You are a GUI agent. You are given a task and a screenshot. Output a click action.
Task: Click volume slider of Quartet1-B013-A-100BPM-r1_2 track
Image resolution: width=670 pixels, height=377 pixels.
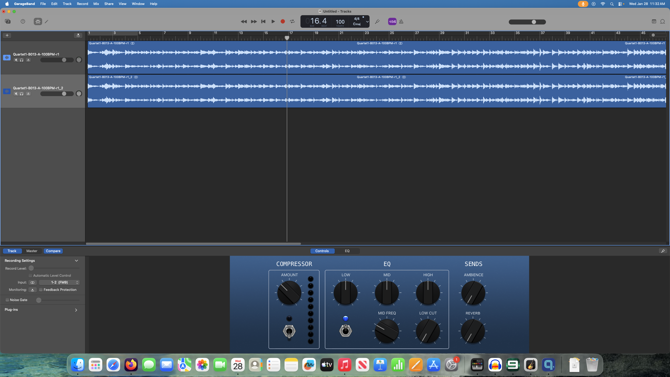(x=57, y=94)
